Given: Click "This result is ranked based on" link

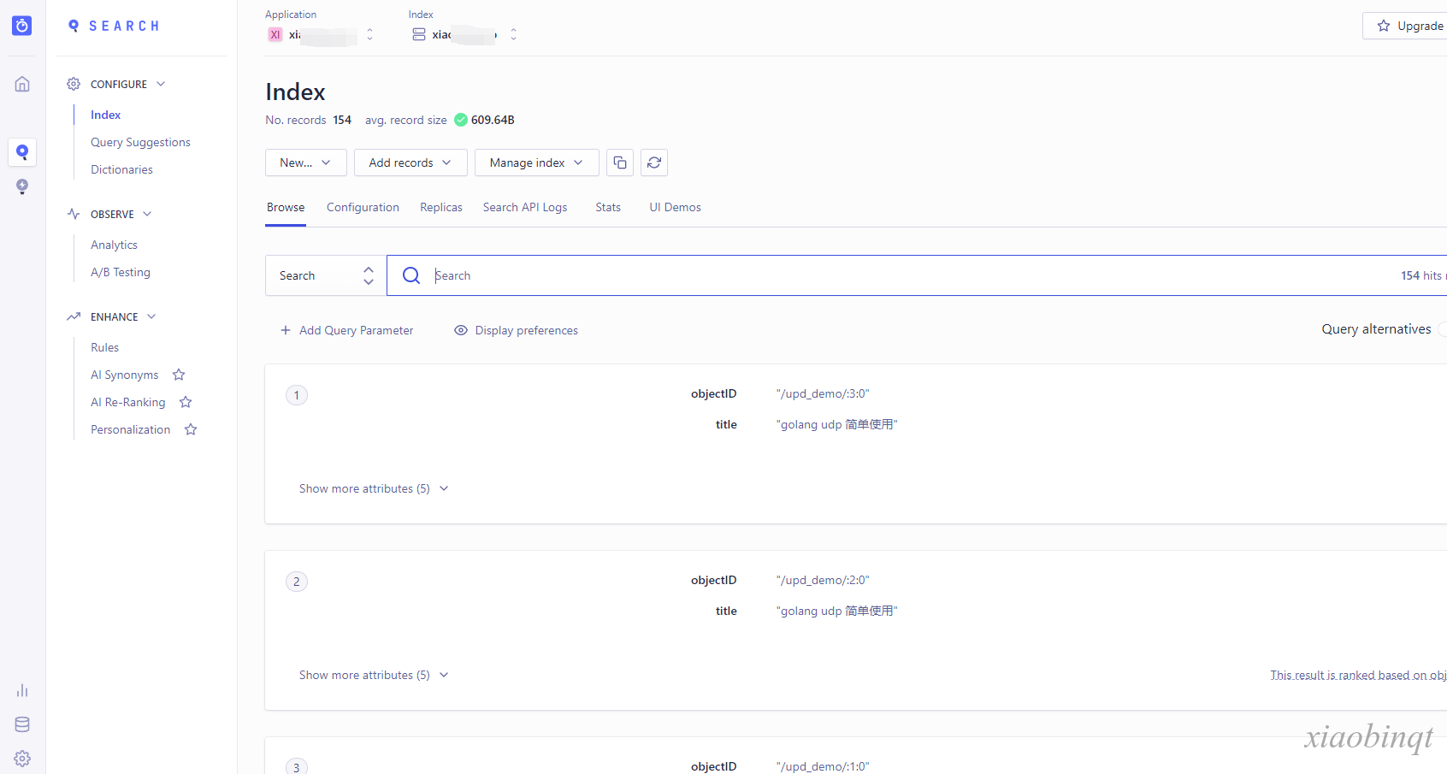Looking at the screenshot, I should click(1358, 675).
